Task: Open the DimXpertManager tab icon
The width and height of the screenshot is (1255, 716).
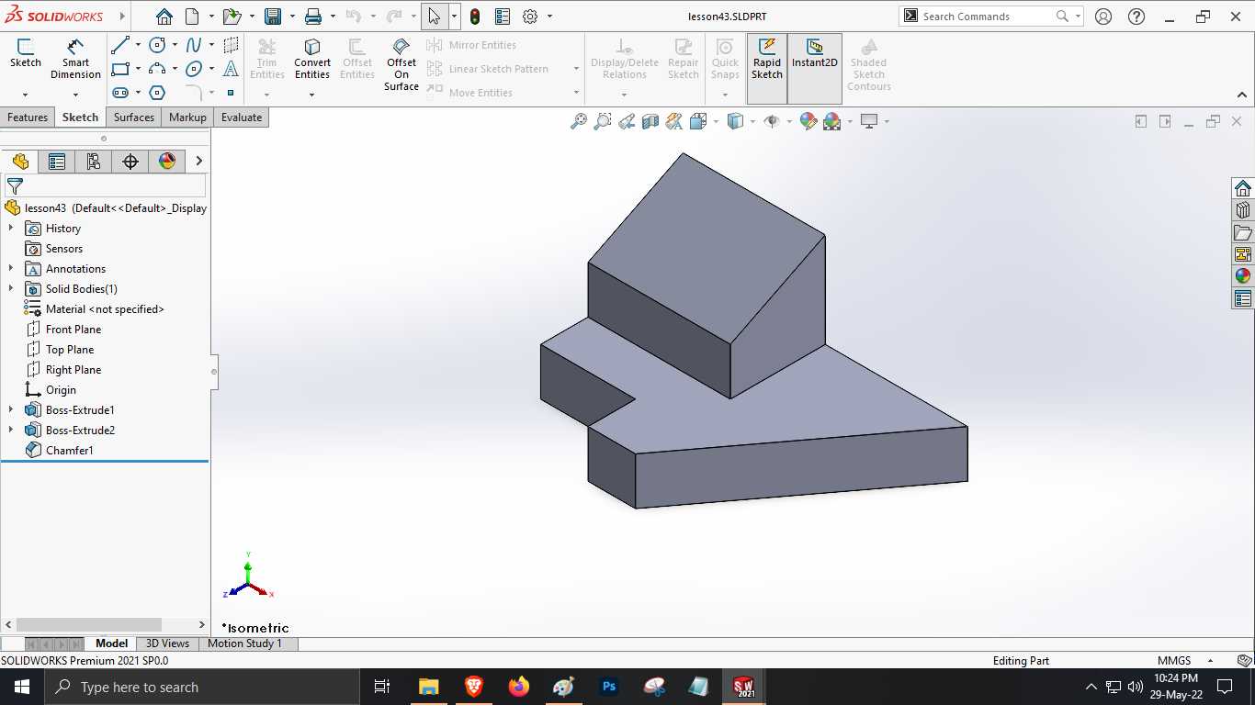Action: (x=130, y=162)
